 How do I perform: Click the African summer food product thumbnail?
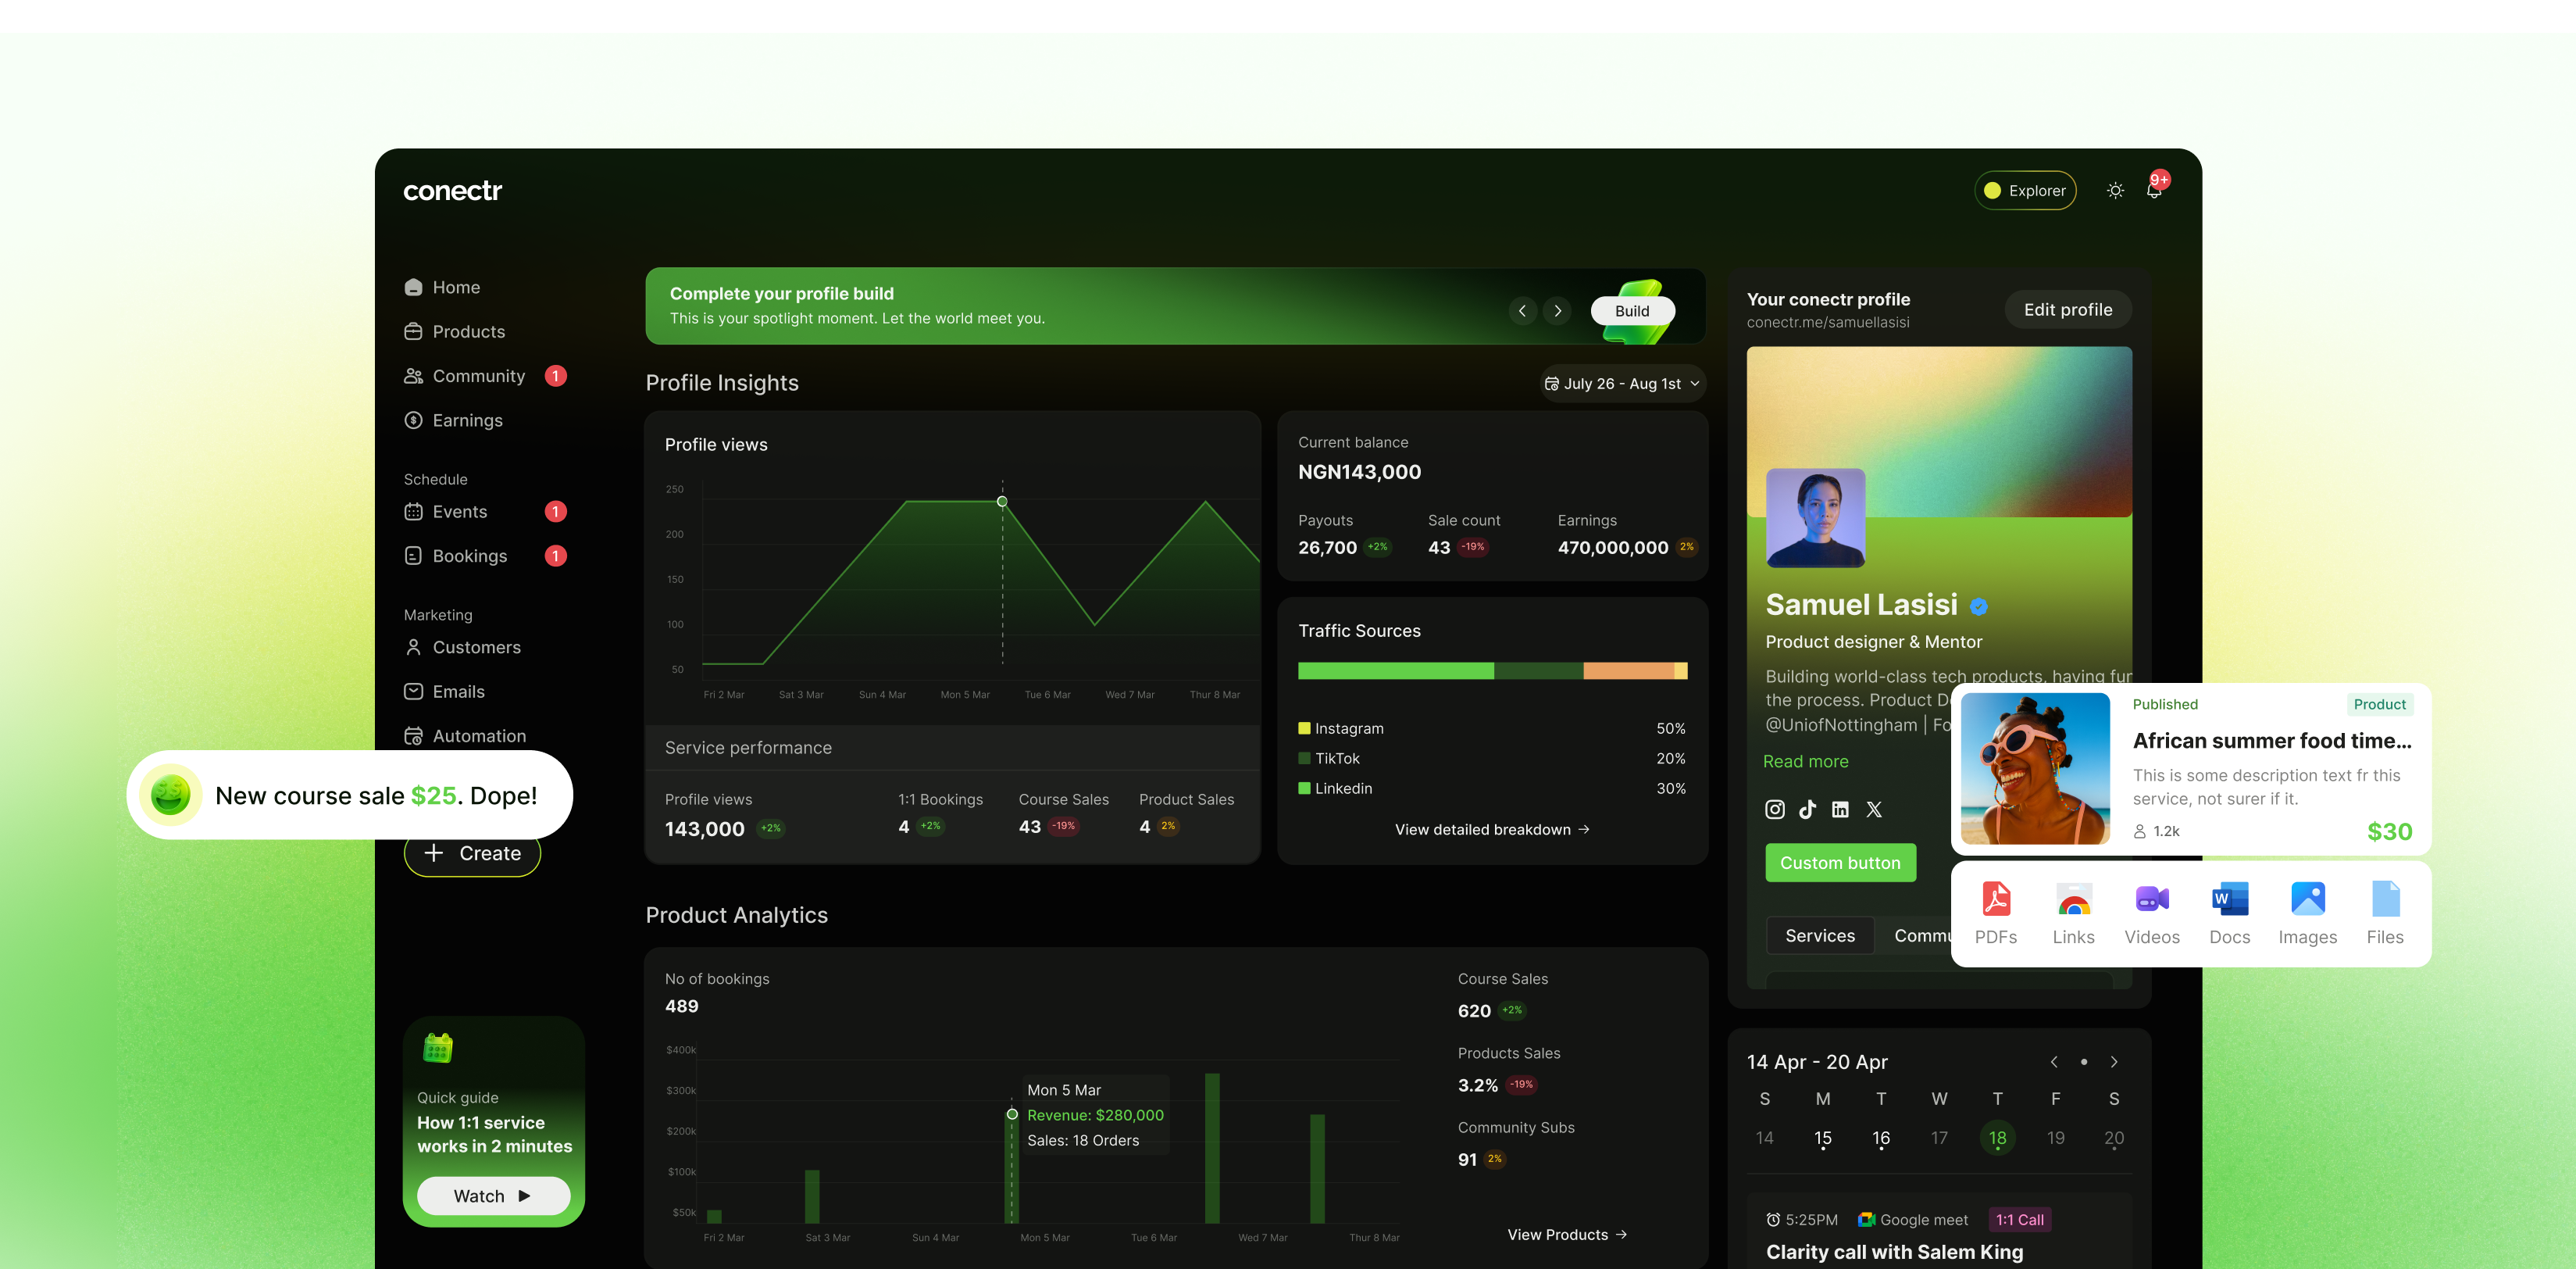coord(2035,767)
